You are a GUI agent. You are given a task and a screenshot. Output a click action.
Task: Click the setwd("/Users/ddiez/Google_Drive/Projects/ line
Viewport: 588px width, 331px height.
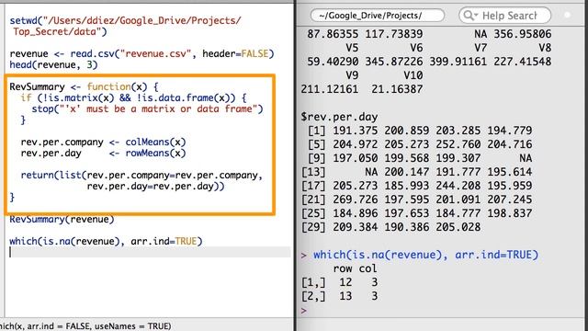(x=125, y=20)
